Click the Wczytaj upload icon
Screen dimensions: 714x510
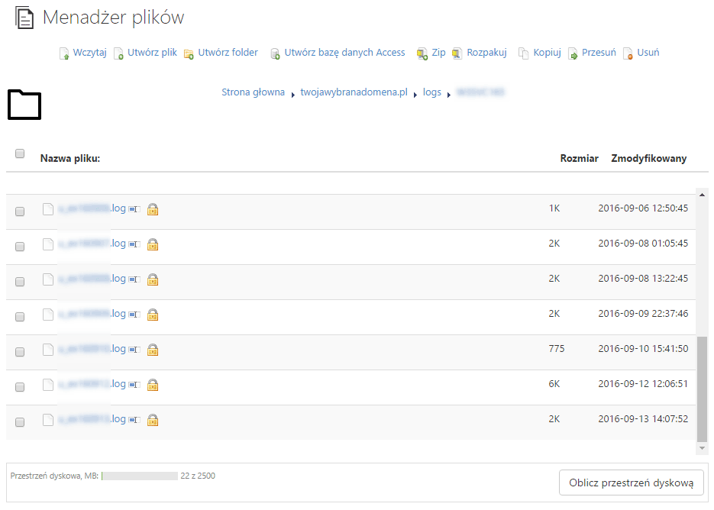coord(64,53)
